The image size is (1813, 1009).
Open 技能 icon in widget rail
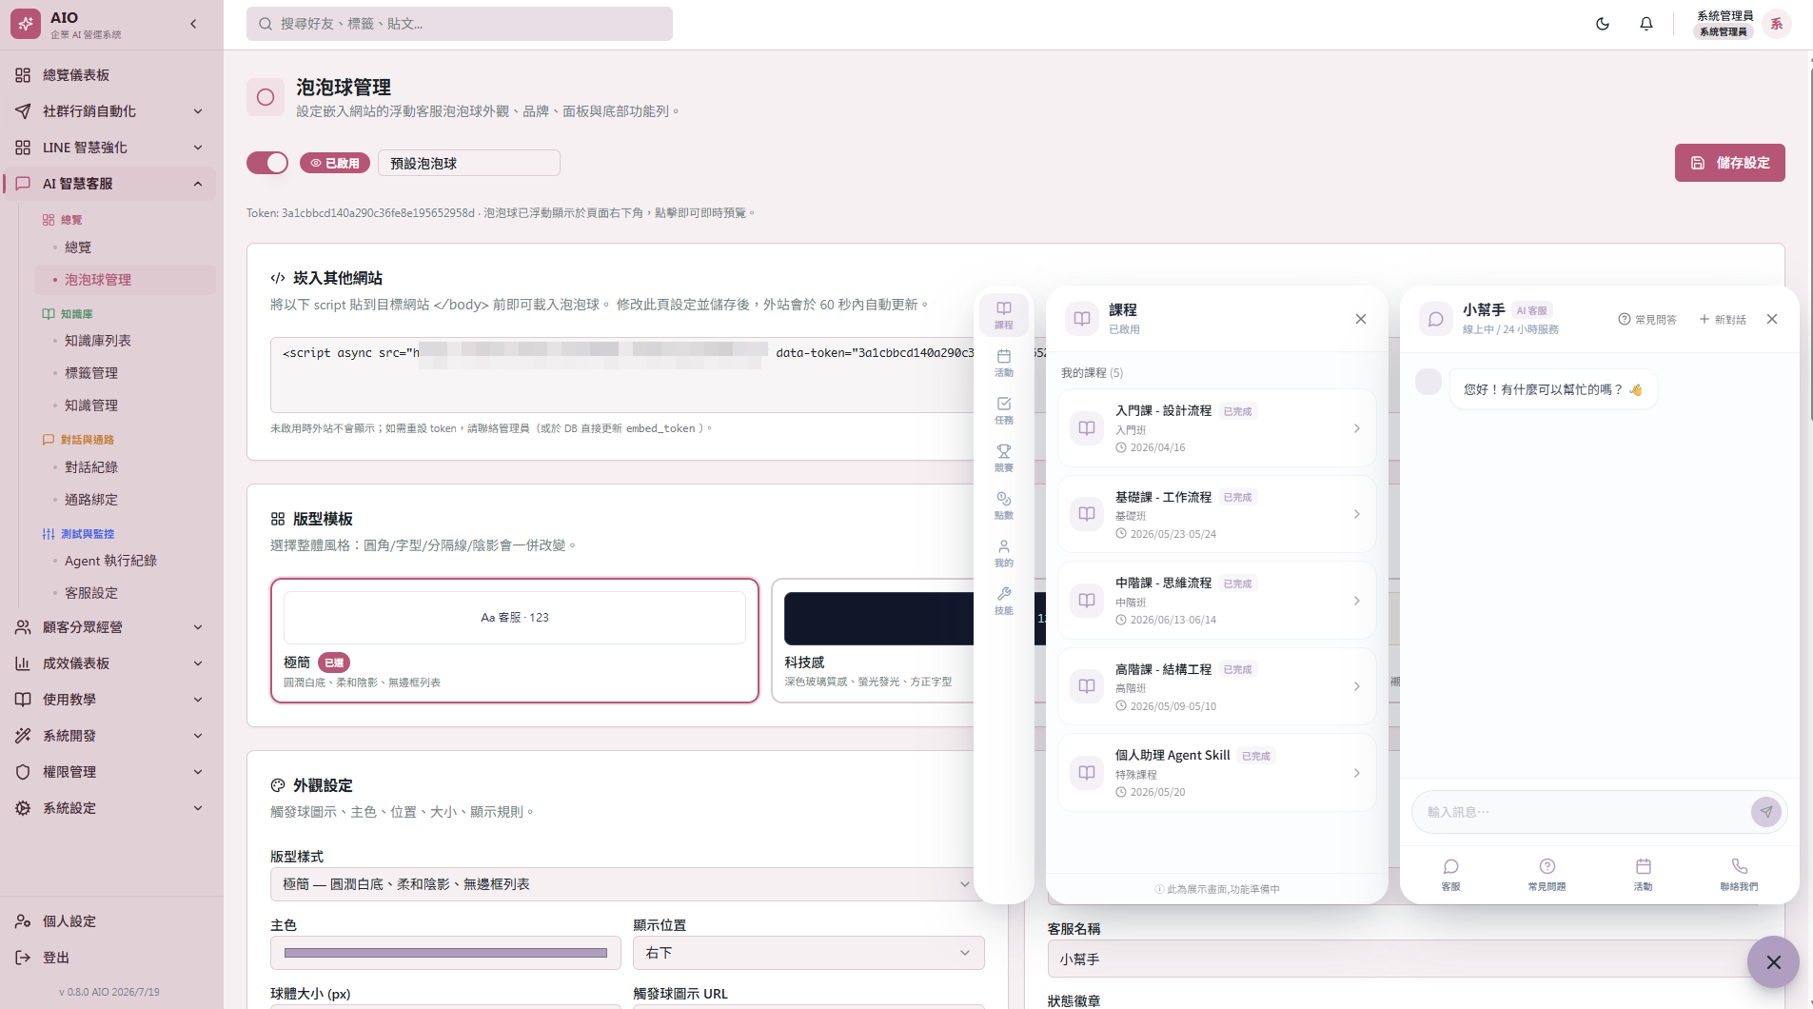(1004, 601)
